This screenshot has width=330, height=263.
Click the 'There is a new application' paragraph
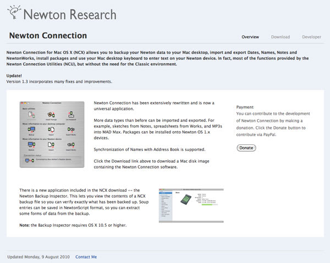click(x=84, y=202)
